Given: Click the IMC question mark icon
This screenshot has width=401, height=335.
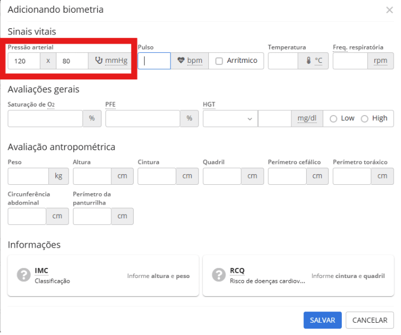Looking at the screenshot, I should (x=23, y=275).
